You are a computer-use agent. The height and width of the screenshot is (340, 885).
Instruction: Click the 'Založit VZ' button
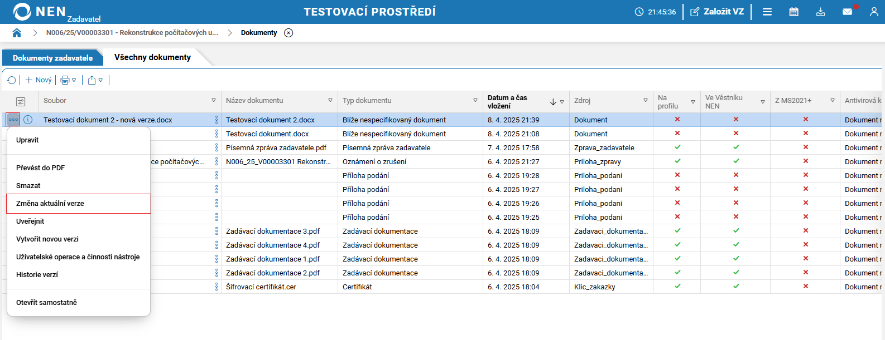pyautogui.click(x=717, y=12)
